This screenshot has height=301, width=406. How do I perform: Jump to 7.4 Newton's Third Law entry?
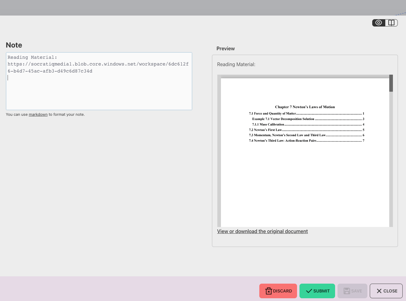[282, 140]
